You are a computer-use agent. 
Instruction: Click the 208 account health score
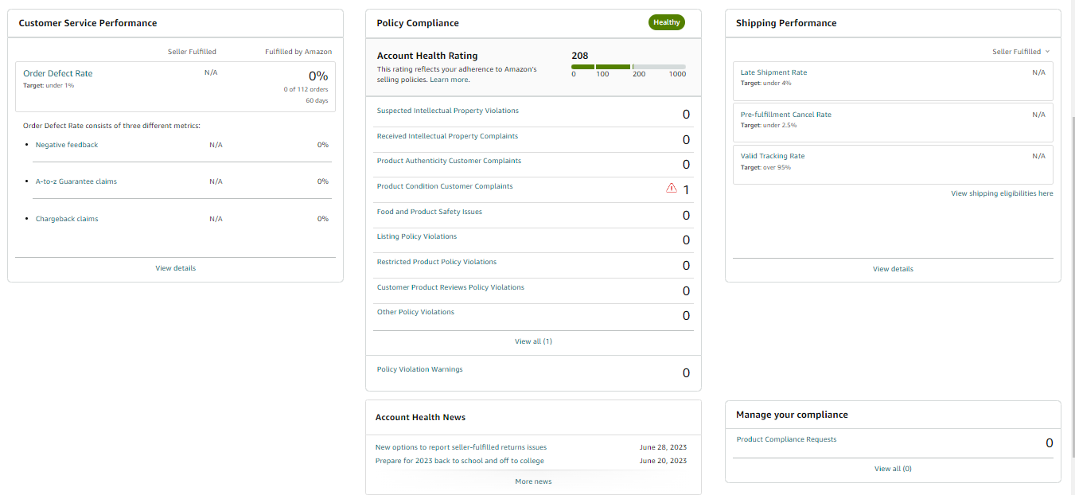[x=580, y=56]
